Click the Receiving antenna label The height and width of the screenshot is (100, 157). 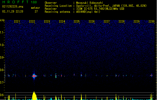pyautogui.click(x=57, y=12)
